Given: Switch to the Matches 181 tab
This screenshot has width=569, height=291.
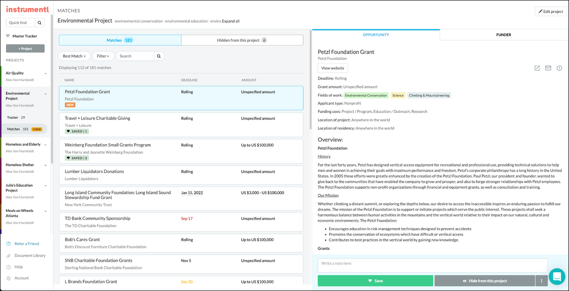Looking at the screenshot, I should point(120,40).
